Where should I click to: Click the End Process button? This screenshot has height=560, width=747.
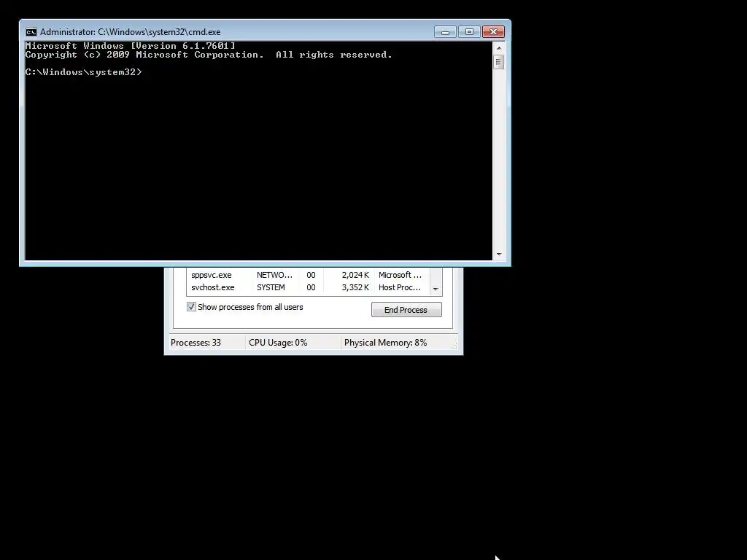[x=406, y=310]
